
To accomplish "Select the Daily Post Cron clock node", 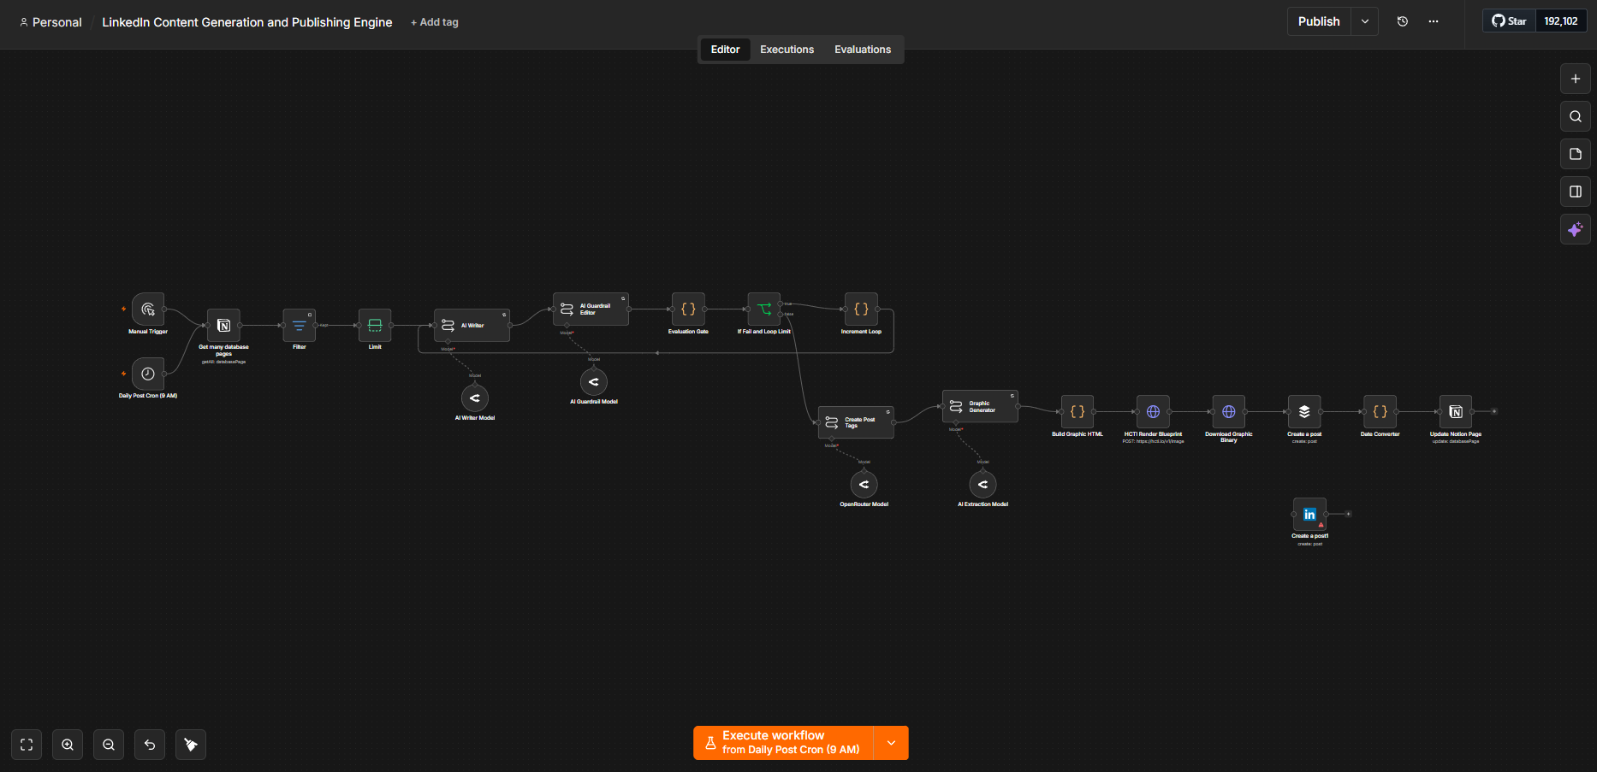I will (x=148, y=374).
